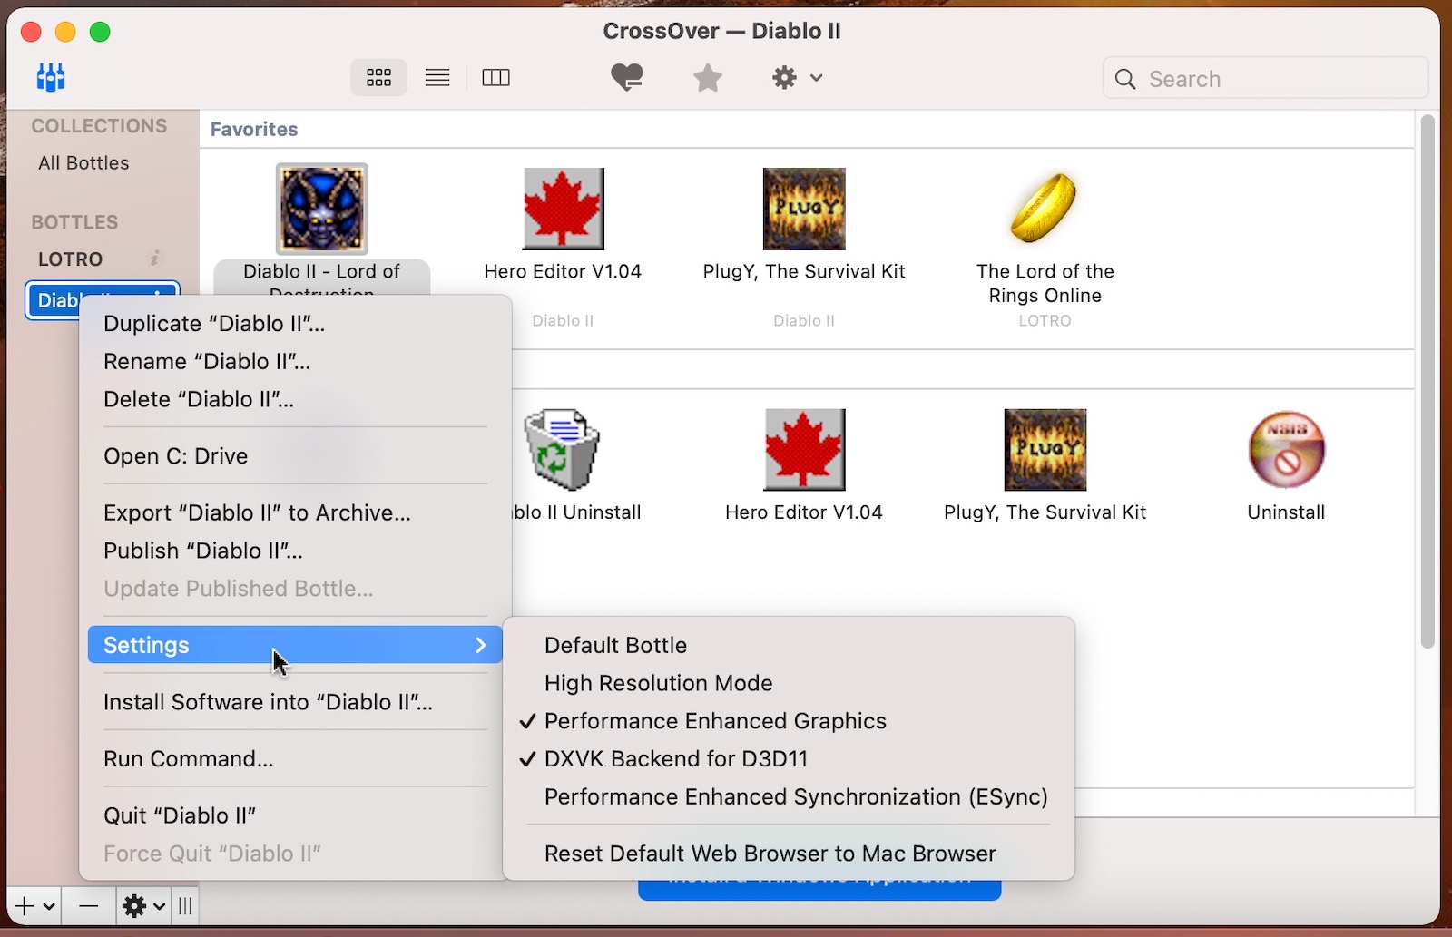Image resolution: width=1452 pixels, height=937 pixels.
Task: Open the lower Hero Editor V1.04 icon
Action: coord(804,450)
